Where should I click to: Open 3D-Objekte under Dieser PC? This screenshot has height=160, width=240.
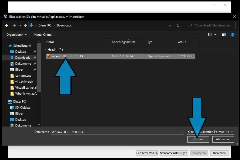click(23, 108)
